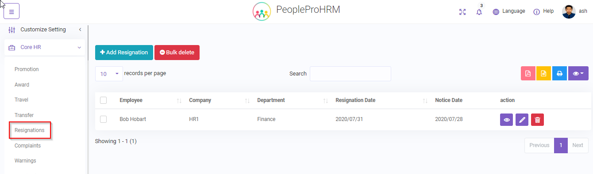Click the Core HR briefcase icon
Image resolution: width=593 pixels, height=174 pixels.
12,47
